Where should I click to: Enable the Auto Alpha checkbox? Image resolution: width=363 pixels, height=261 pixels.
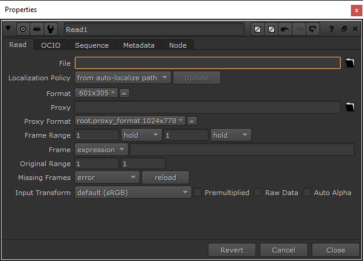[x=307, y=192]
